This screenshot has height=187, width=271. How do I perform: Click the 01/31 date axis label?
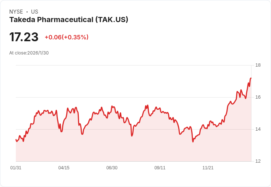(x=16, y=167)
